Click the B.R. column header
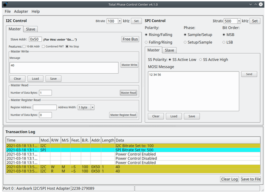266x193 pixels. pos(86,140)
